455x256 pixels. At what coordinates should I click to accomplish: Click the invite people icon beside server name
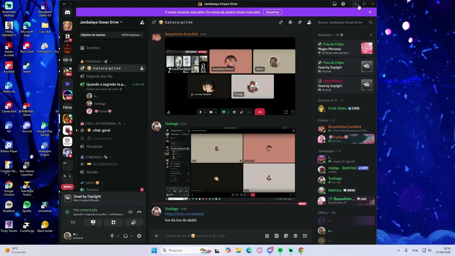pos(142,22)
